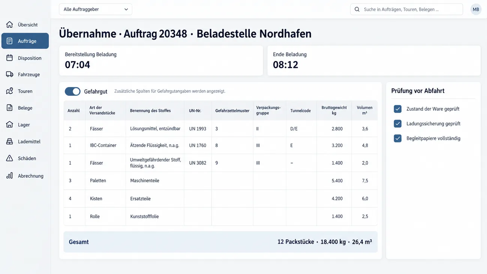Uncheck Begleitpapiere vollständig
Viewport: 487px width, 274px height.
pos(398,138)
